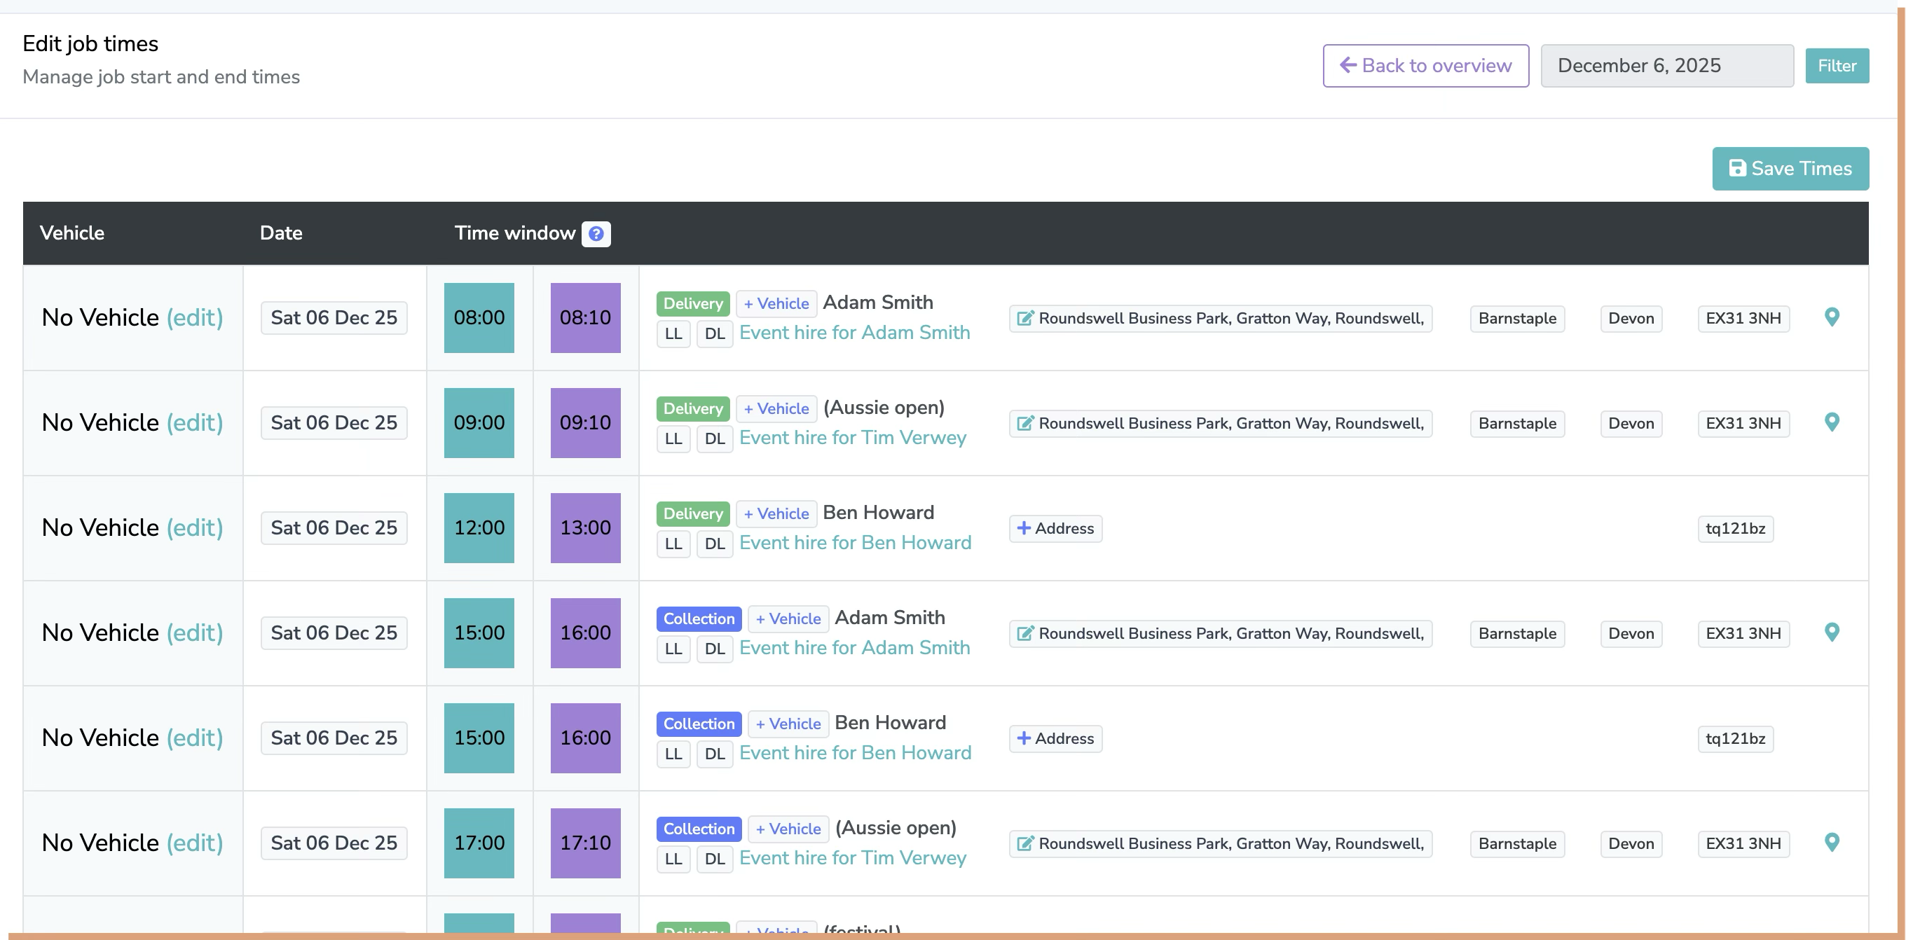Add vehicle to Adam Smith collection

(x=788, y=618)
